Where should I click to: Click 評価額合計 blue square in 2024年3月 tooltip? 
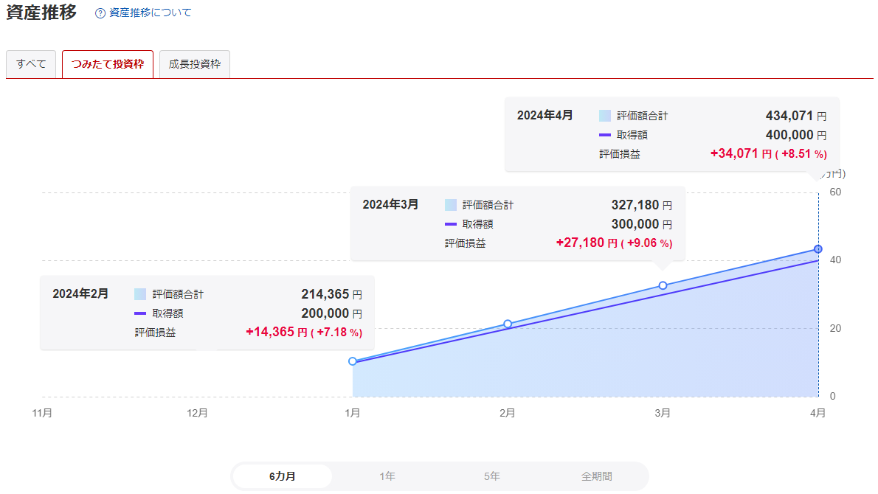coord(451,205)
